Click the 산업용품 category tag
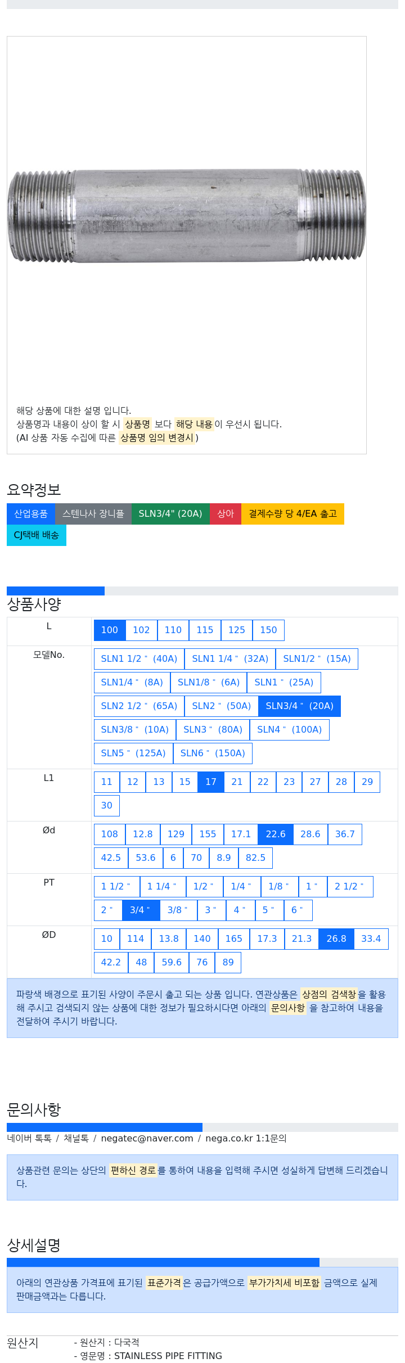Screen dimensions: 405x1363 (31, 514)
